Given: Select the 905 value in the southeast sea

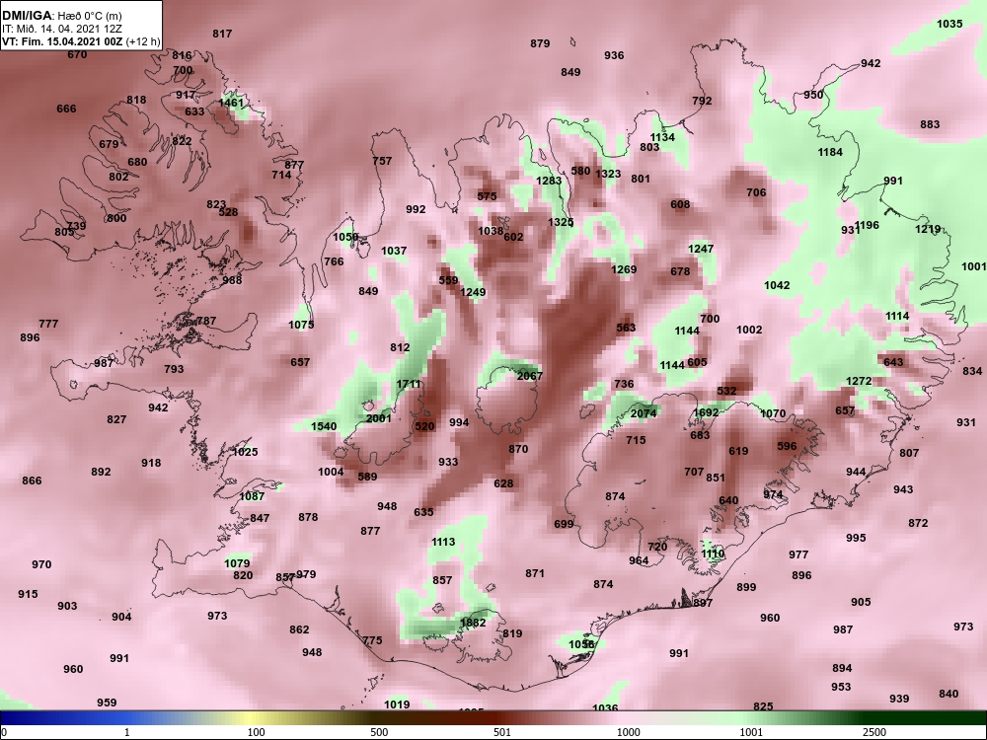Looking at the screenshot, I should (861, 602).
